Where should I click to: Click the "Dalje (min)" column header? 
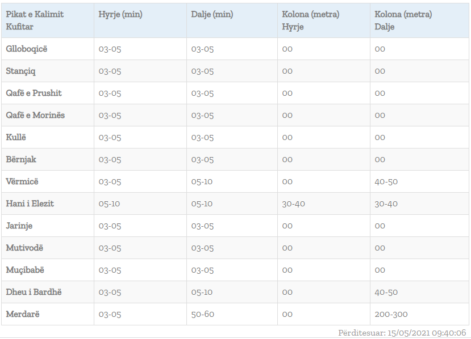click(x=212, y=15)
